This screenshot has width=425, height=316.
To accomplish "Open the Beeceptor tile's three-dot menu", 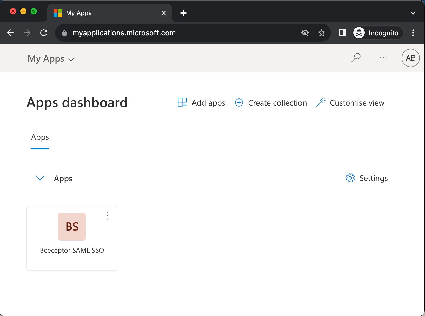I will tap(108, 215).
